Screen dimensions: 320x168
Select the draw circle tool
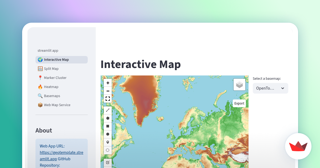108,134
